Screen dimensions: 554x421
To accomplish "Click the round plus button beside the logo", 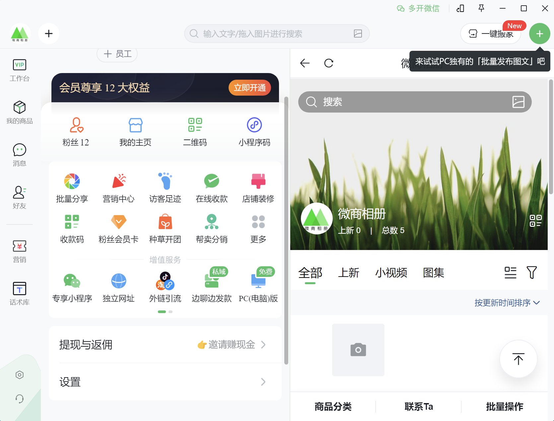I will coord(49,34).
